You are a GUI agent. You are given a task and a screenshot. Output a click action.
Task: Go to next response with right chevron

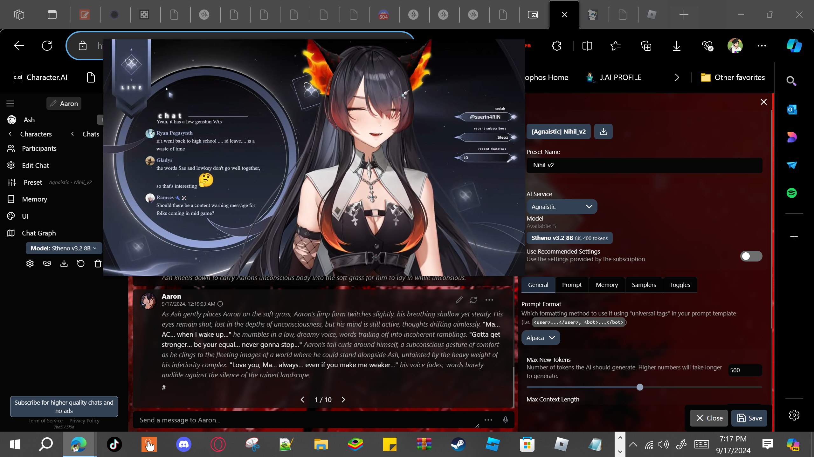(343, 400)
